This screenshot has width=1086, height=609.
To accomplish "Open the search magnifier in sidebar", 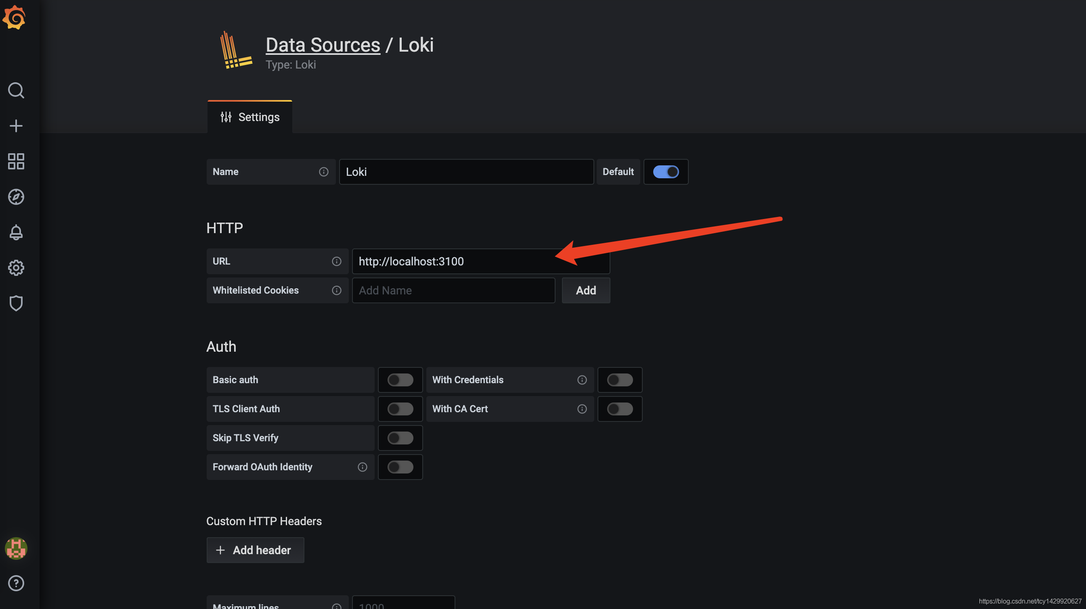I will tap(16, 90).
